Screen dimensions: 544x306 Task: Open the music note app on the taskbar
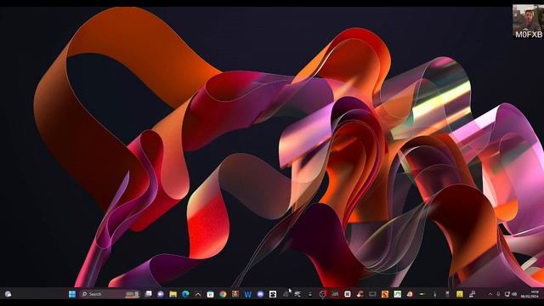point(473,294)
